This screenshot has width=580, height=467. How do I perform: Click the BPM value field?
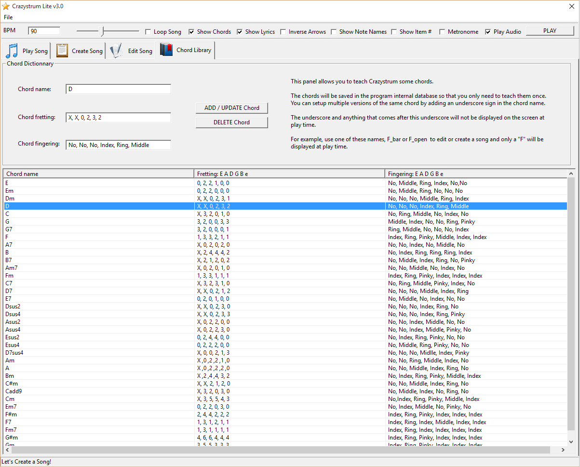44,31
